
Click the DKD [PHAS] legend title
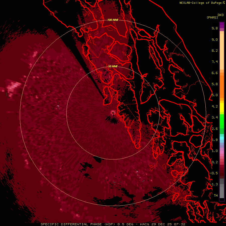pos(215,16)
